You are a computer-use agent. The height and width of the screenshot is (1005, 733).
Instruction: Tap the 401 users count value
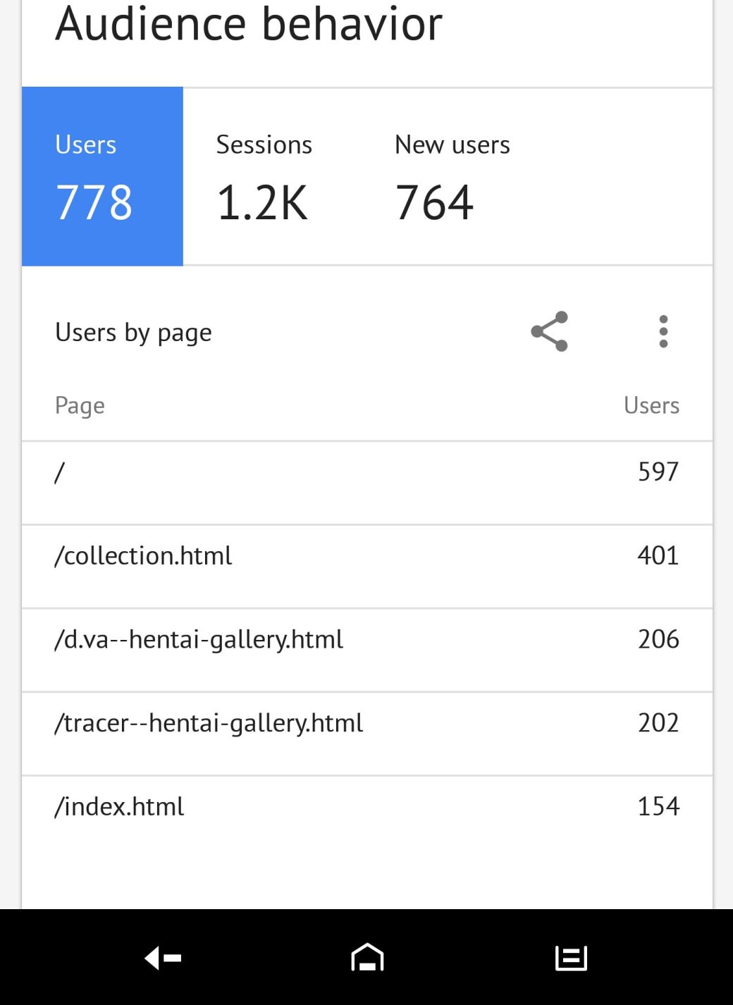point(658,555)
